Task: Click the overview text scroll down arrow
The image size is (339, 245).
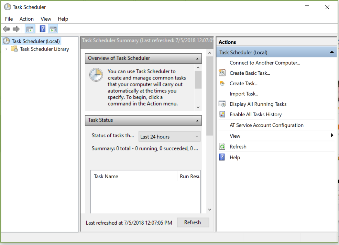Action: pos(198,107)
